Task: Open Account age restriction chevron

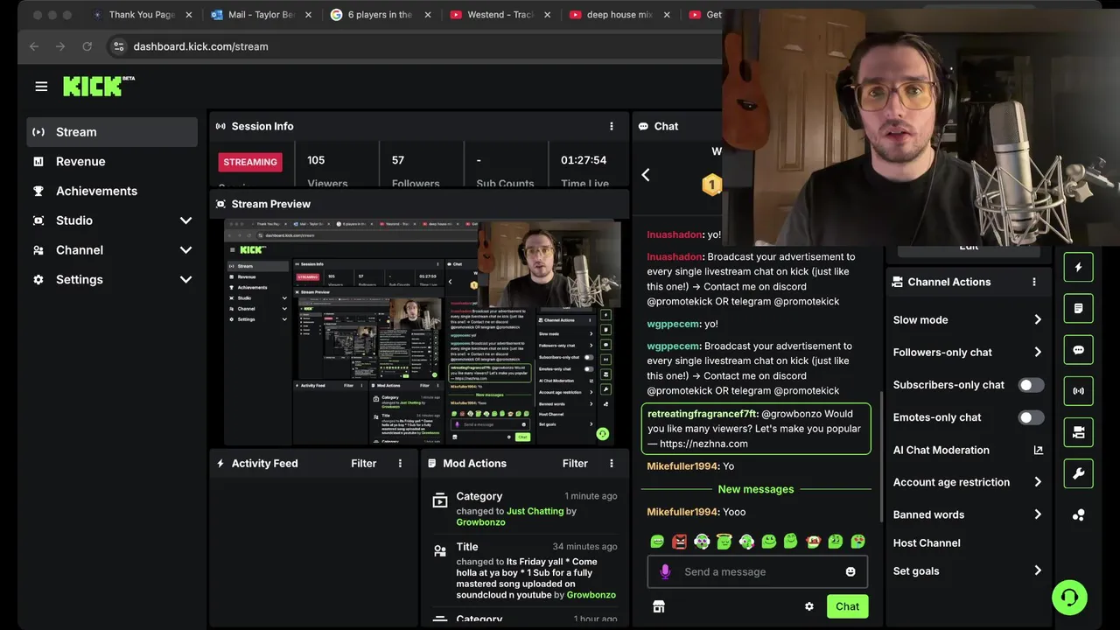Action: (1038, 482)
